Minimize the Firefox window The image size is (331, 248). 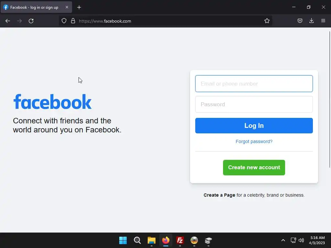(x=294, y=7)
